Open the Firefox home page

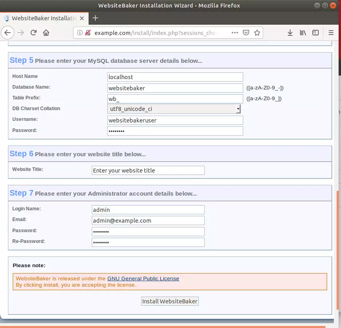click(46, 33)
